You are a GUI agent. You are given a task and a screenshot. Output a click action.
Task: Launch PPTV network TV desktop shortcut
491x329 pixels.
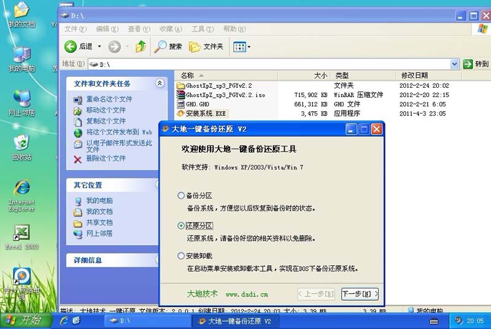point(21,284)
